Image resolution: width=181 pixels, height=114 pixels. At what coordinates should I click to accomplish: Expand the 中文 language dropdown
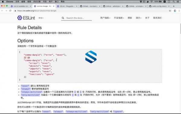tap(41, 18)
